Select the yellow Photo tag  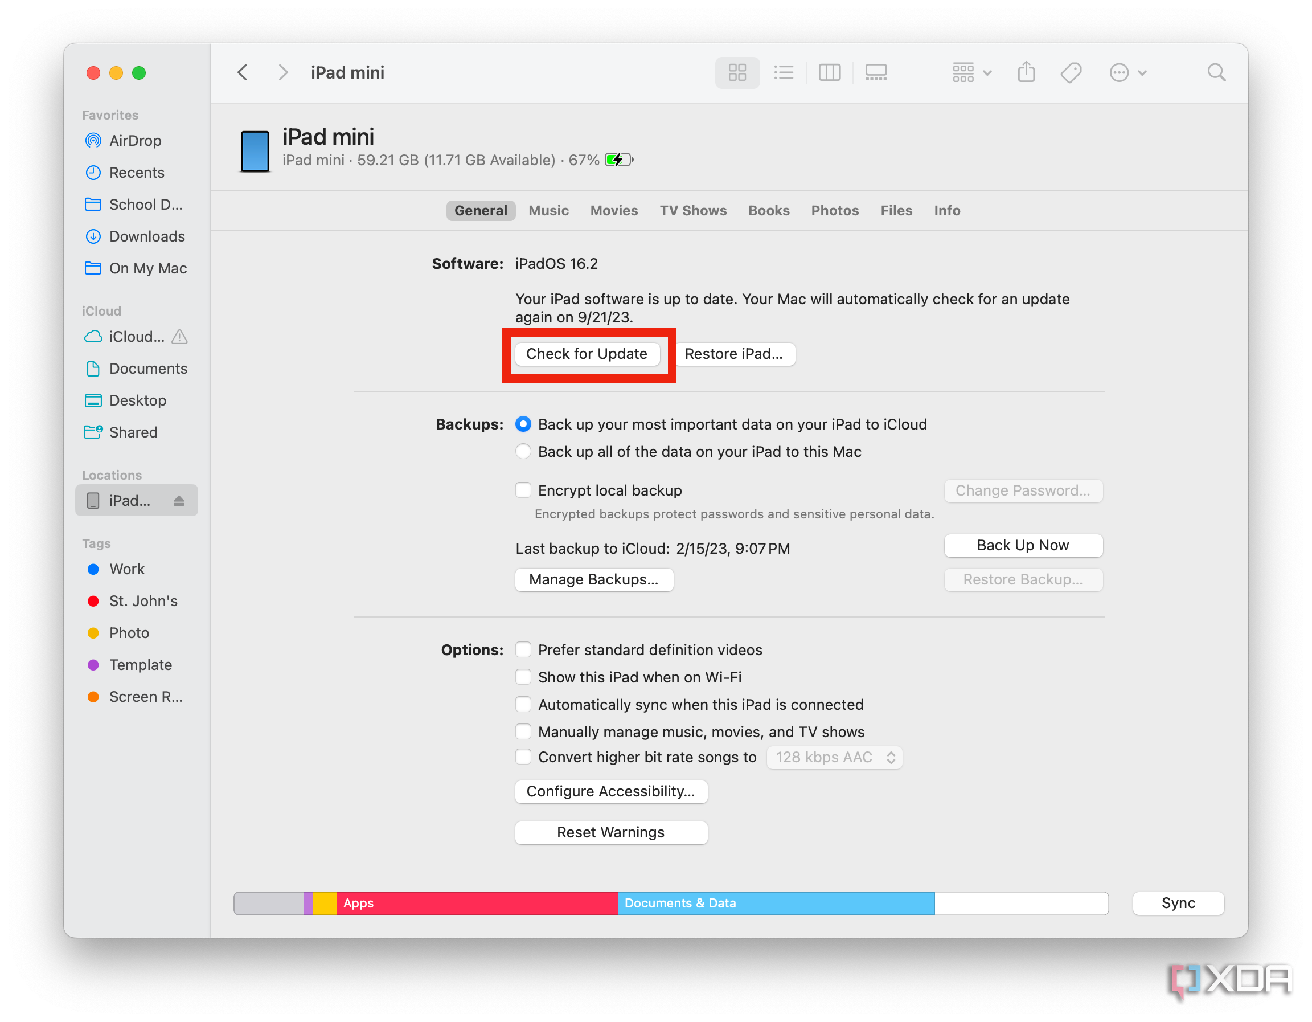click(136, 633)
